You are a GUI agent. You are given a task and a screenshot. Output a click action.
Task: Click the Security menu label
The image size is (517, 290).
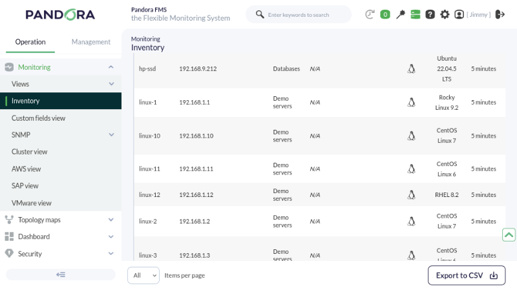(x=30, y=253)
